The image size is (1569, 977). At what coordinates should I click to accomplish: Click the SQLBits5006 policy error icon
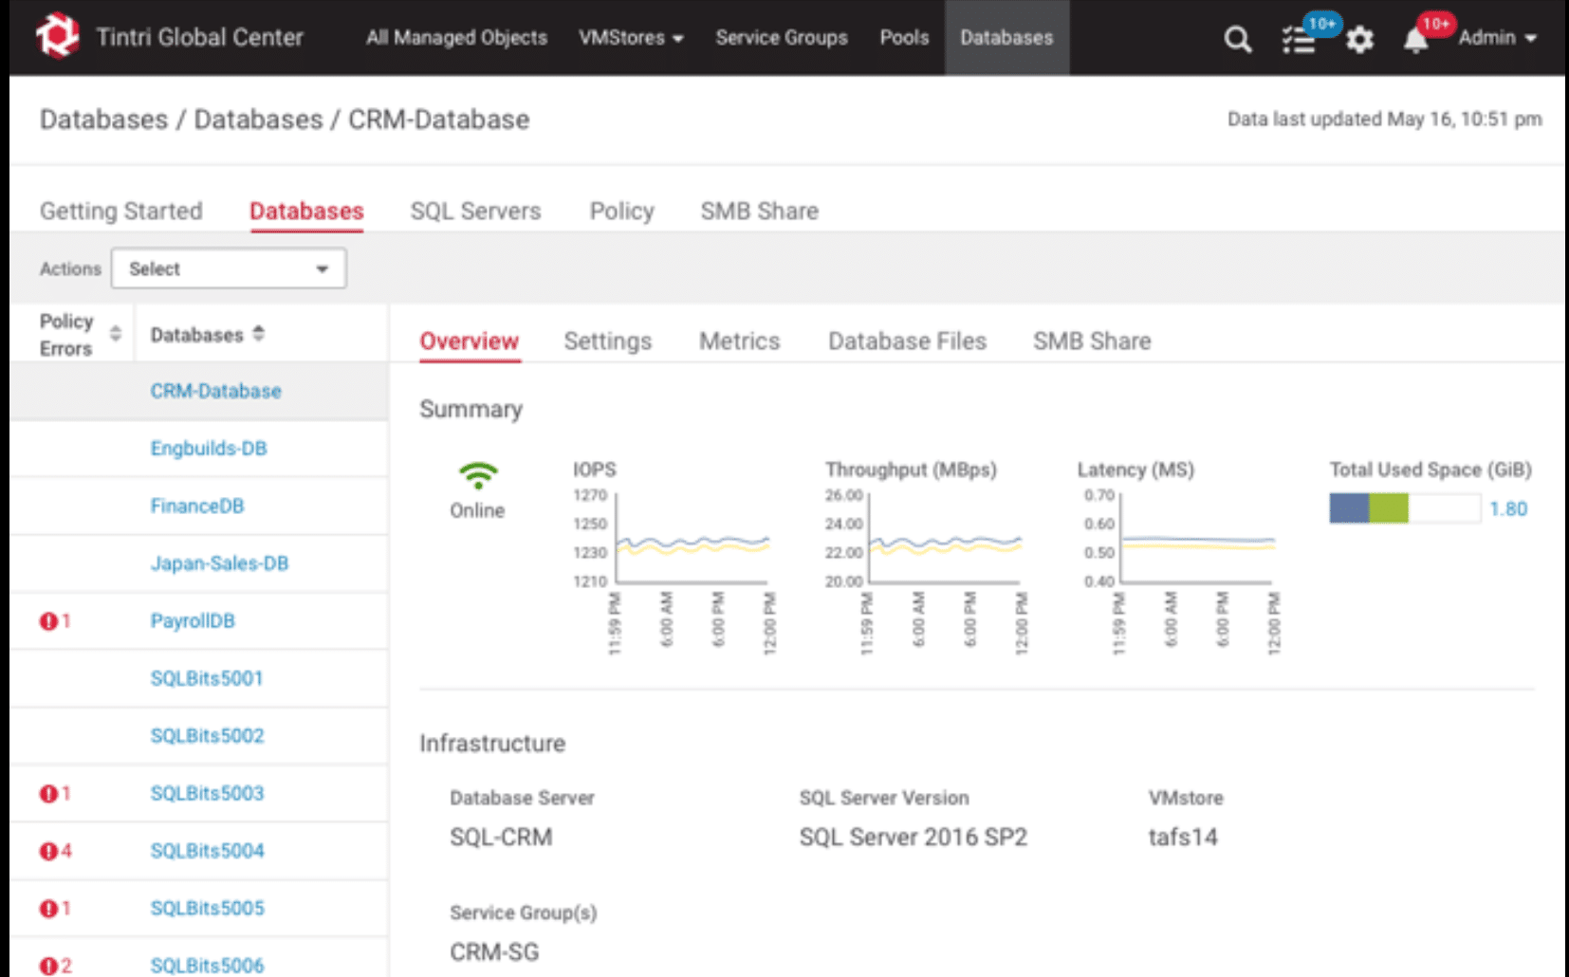coord(48,966)
